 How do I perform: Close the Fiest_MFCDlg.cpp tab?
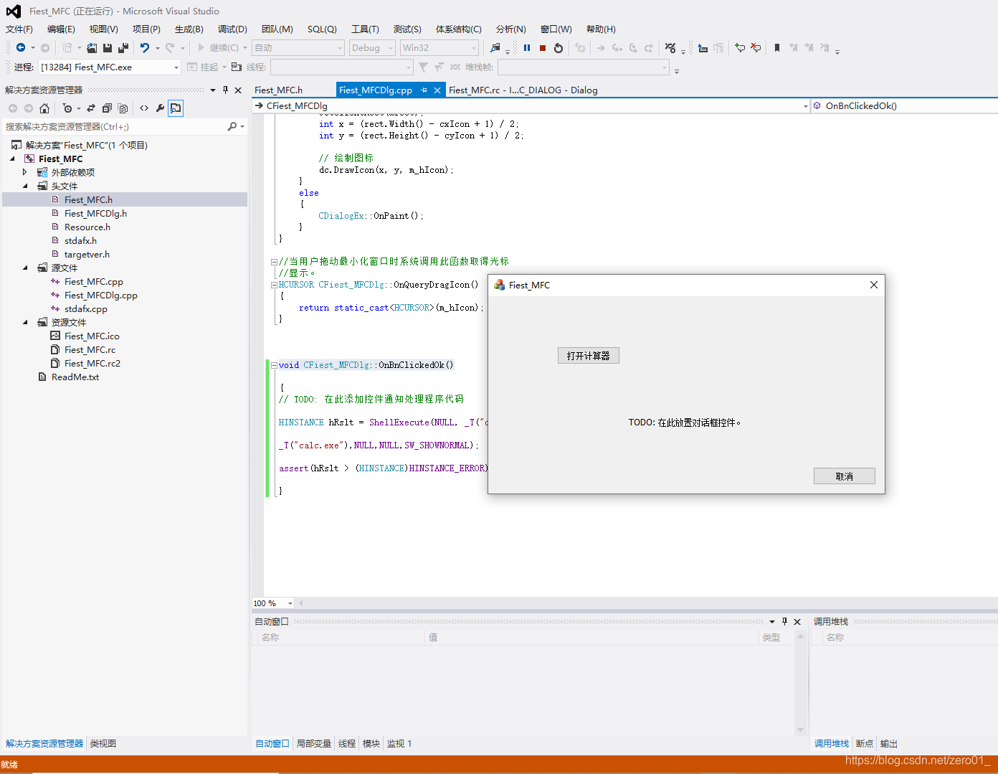pos(437,90)
